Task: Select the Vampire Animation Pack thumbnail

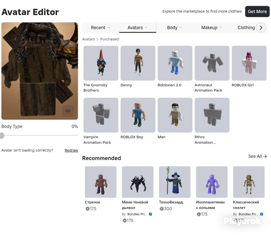Action: 101,115
